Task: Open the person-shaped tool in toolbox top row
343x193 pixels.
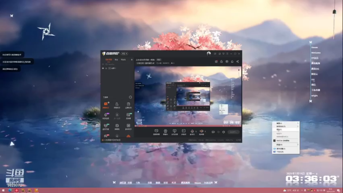Action: tap(117, 105)
